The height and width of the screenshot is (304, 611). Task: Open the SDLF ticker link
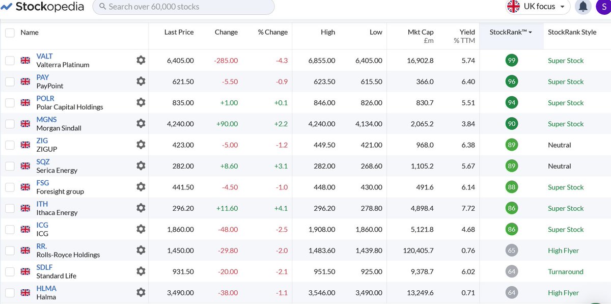click(44, 267)
